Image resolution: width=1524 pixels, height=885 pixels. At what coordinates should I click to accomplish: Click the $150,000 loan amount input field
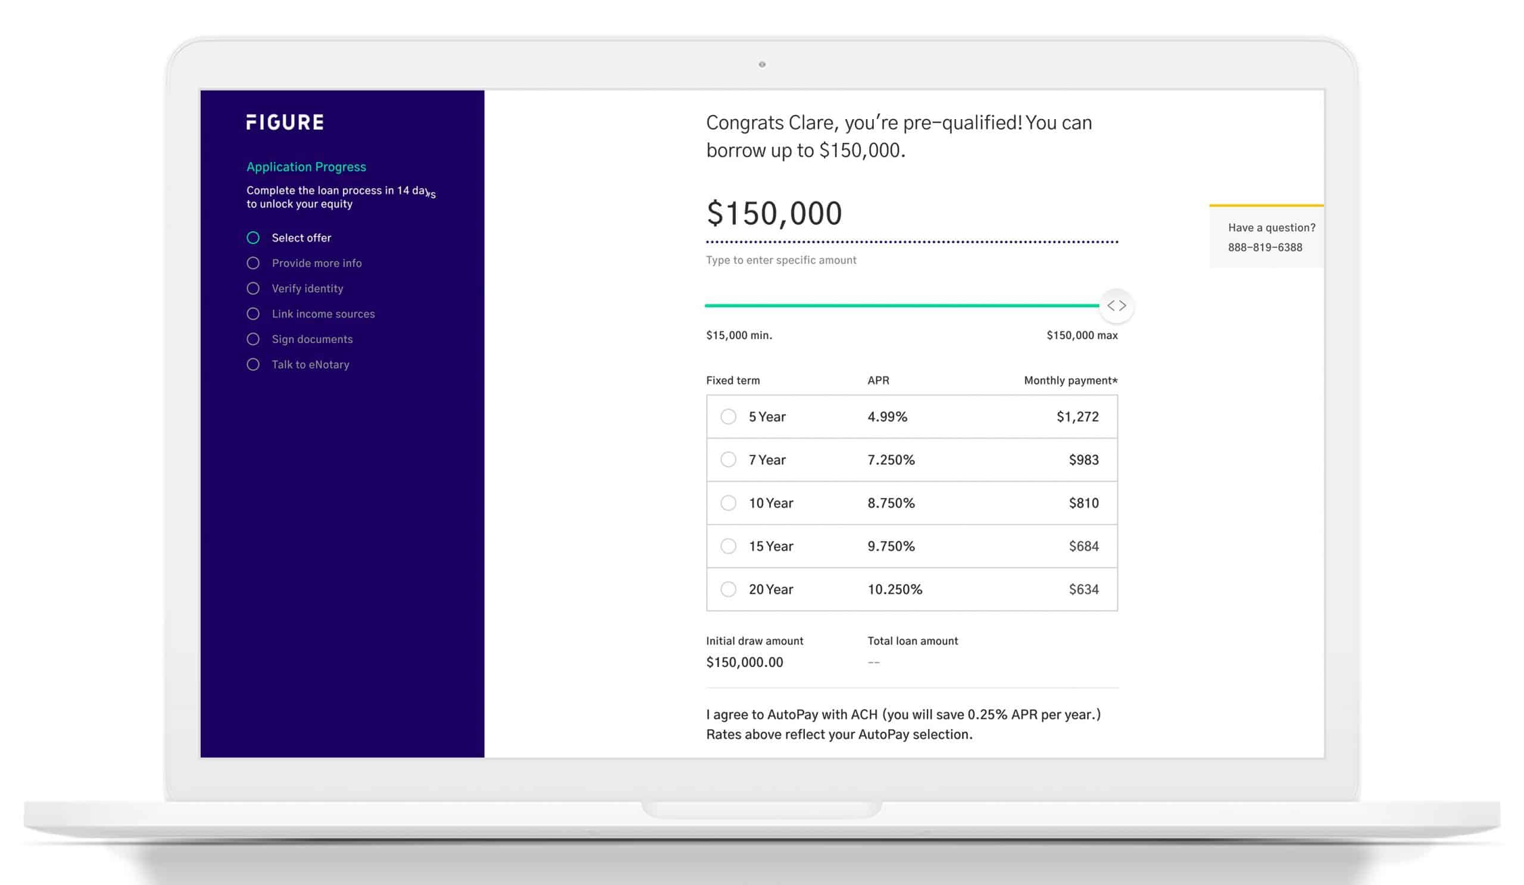pyautogui.click(x=774, y=214)
